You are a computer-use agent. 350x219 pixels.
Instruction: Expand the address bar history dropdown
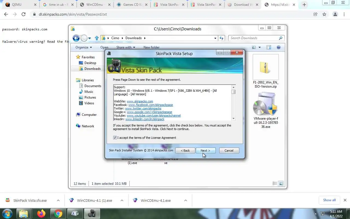pyautogui.click(x=215, y=38)
